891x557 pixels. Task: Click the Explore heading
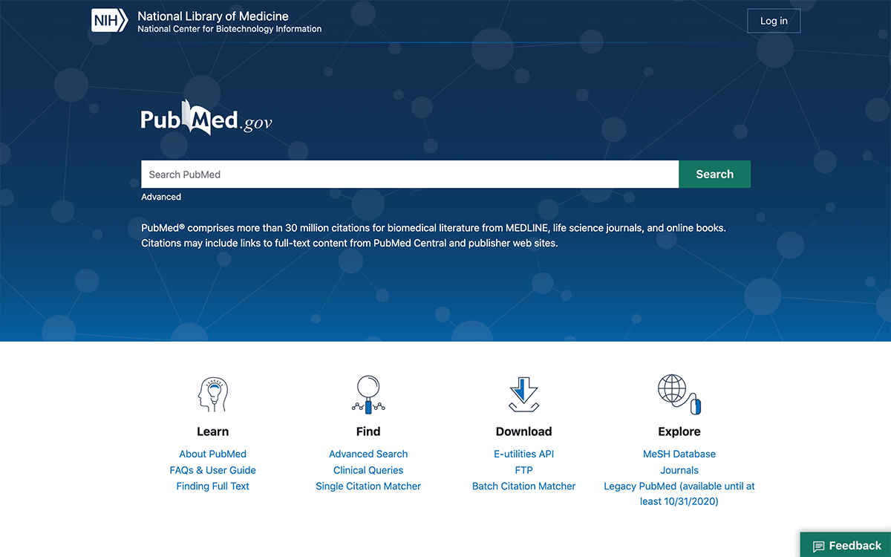(x=679, y=431)
